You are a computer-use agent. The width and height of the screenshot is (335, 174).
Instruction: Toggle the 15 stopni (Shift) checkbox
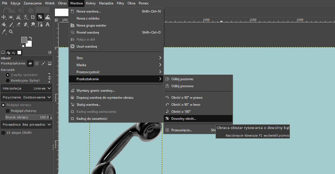(3, 133)
